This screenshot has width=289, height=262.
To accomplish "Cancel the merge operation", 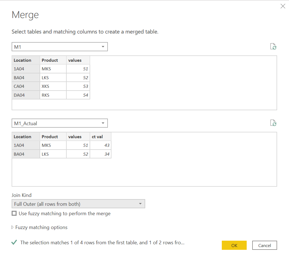I will [x=264, y=245].
